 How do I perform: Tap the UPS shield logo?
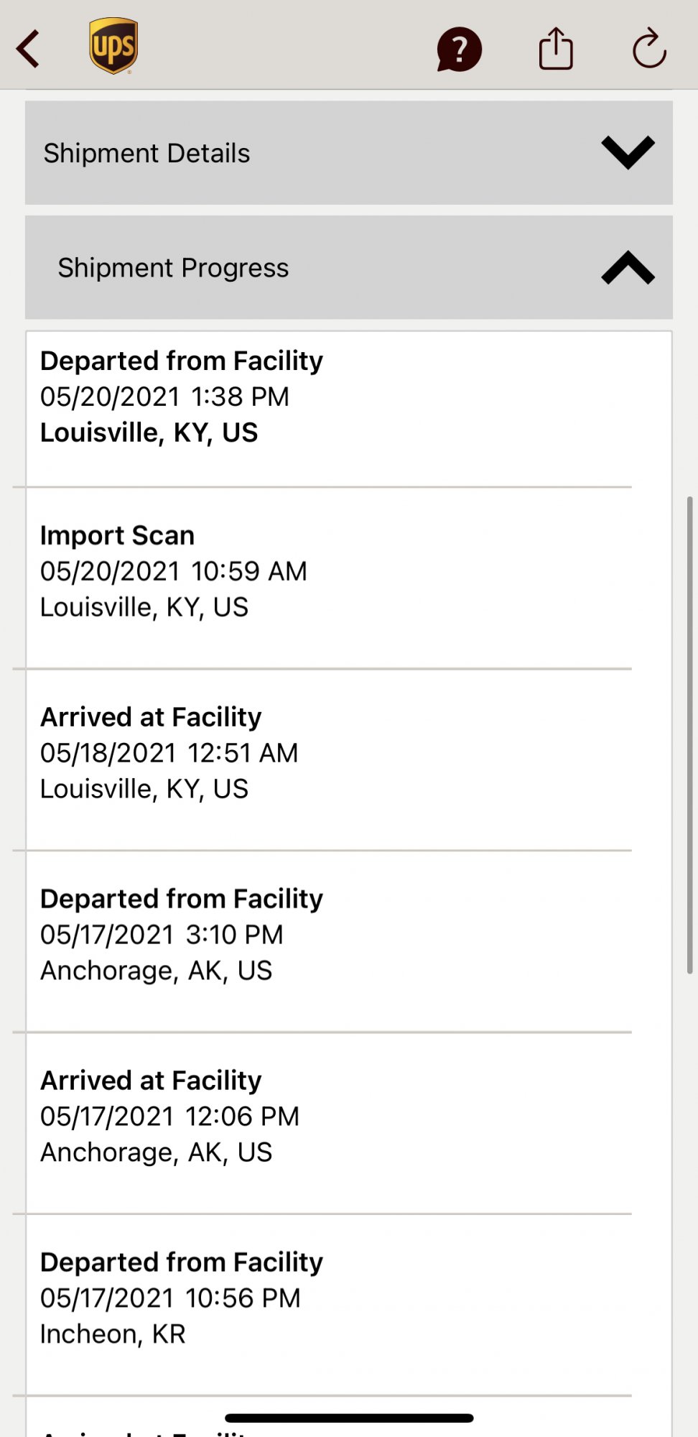(x=113, y=46)
